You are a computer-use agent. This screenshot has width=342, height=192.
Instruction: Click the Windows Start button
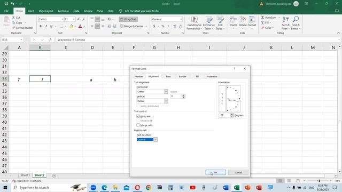pyautogui.click(x=5, y=187)
